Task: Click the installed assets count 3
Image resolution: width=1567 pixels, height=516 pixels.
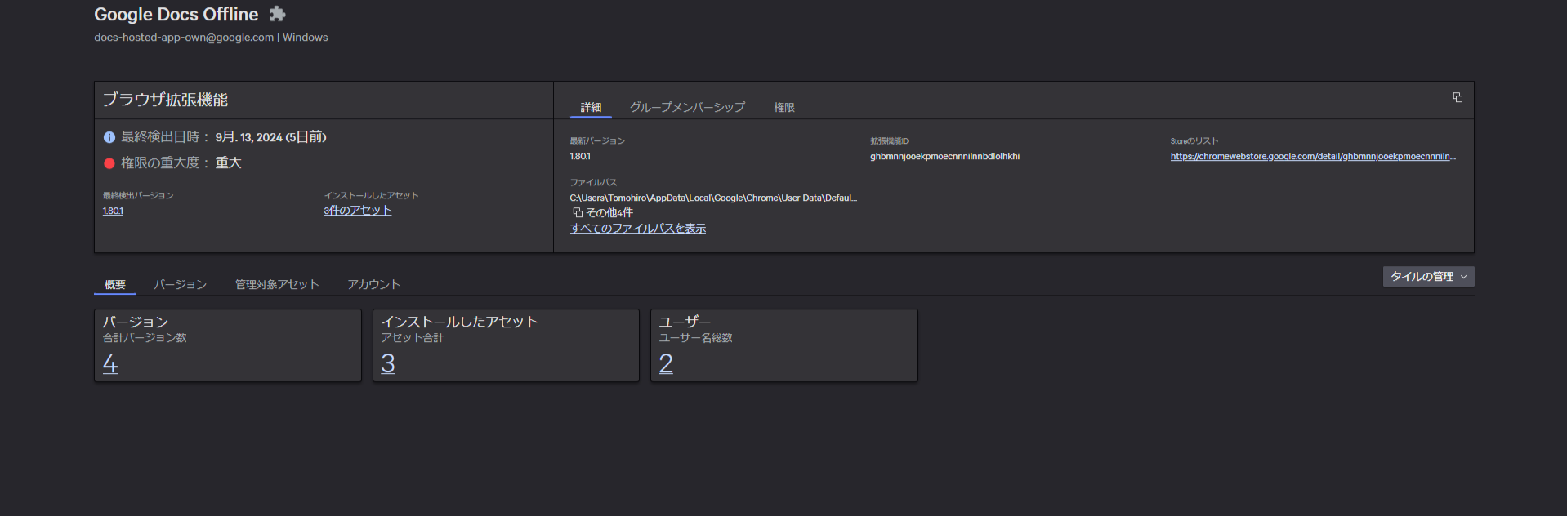Action: [388, 363]
